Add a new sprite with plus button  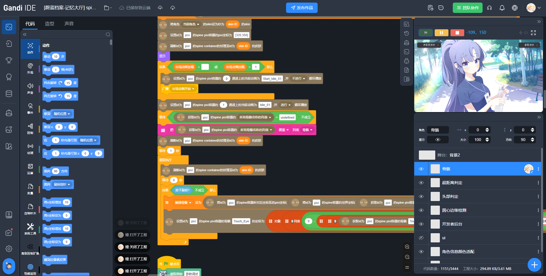(x=534, y=265)
